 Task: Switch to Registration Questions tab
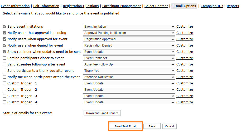click(x=81, y=6)
